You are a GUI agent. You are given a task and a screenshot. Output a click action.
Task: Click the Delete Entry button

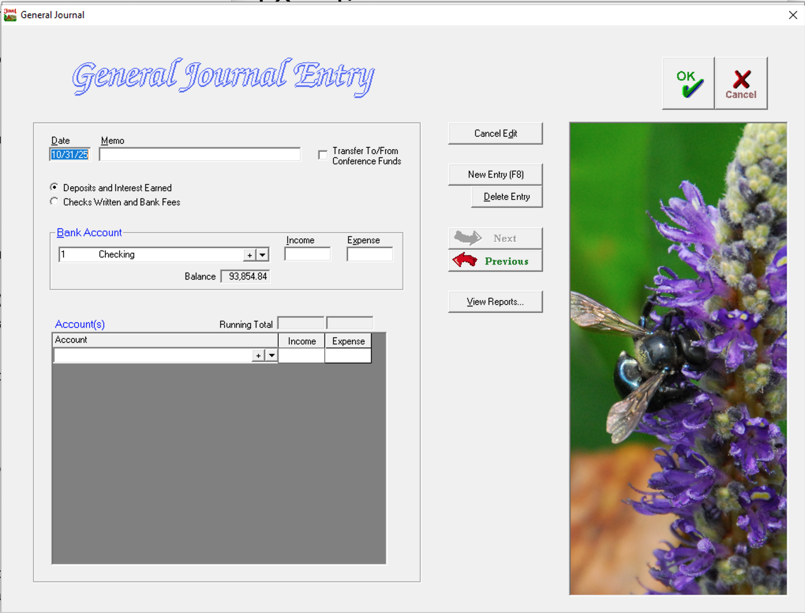point(506,196)
